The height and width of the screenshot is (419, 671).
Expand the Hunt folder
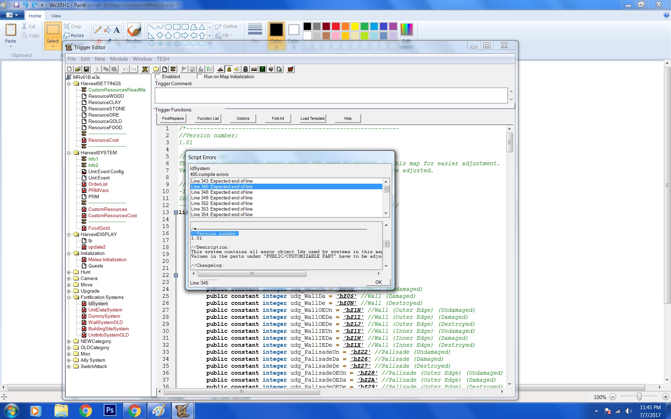click(x=69, y=272)
